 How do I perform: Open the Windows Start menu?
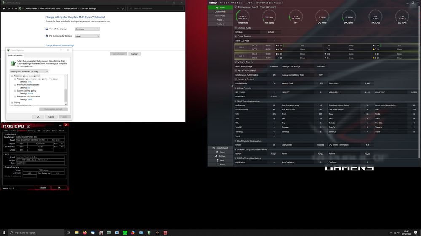tap(4, 233)
